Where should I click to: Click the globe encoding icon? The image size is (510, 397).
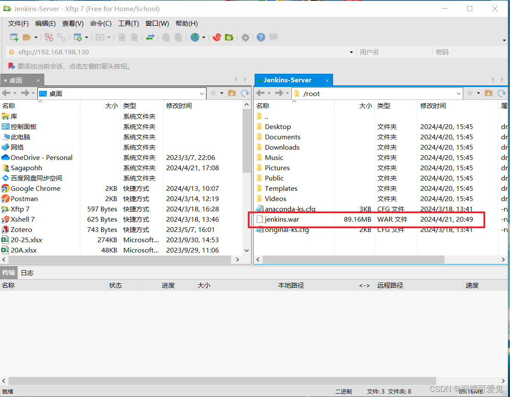click(x=195, y=37)
